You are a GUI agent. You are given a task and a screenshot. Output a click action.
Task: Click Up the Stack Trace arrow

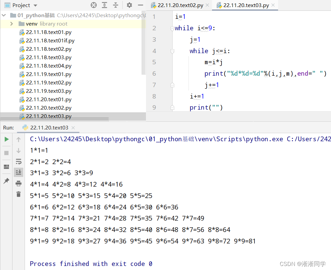click(19, 140)
